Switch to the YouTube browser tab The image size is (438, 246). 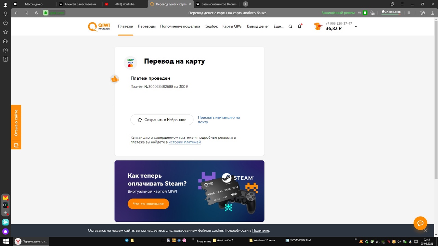coord(125,4)
